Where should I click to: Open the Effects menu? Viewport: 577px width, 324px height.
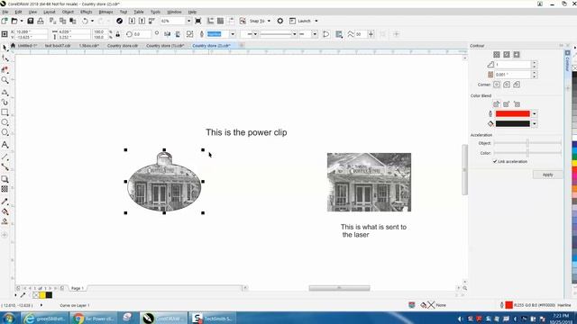click(x=87, y=12)
